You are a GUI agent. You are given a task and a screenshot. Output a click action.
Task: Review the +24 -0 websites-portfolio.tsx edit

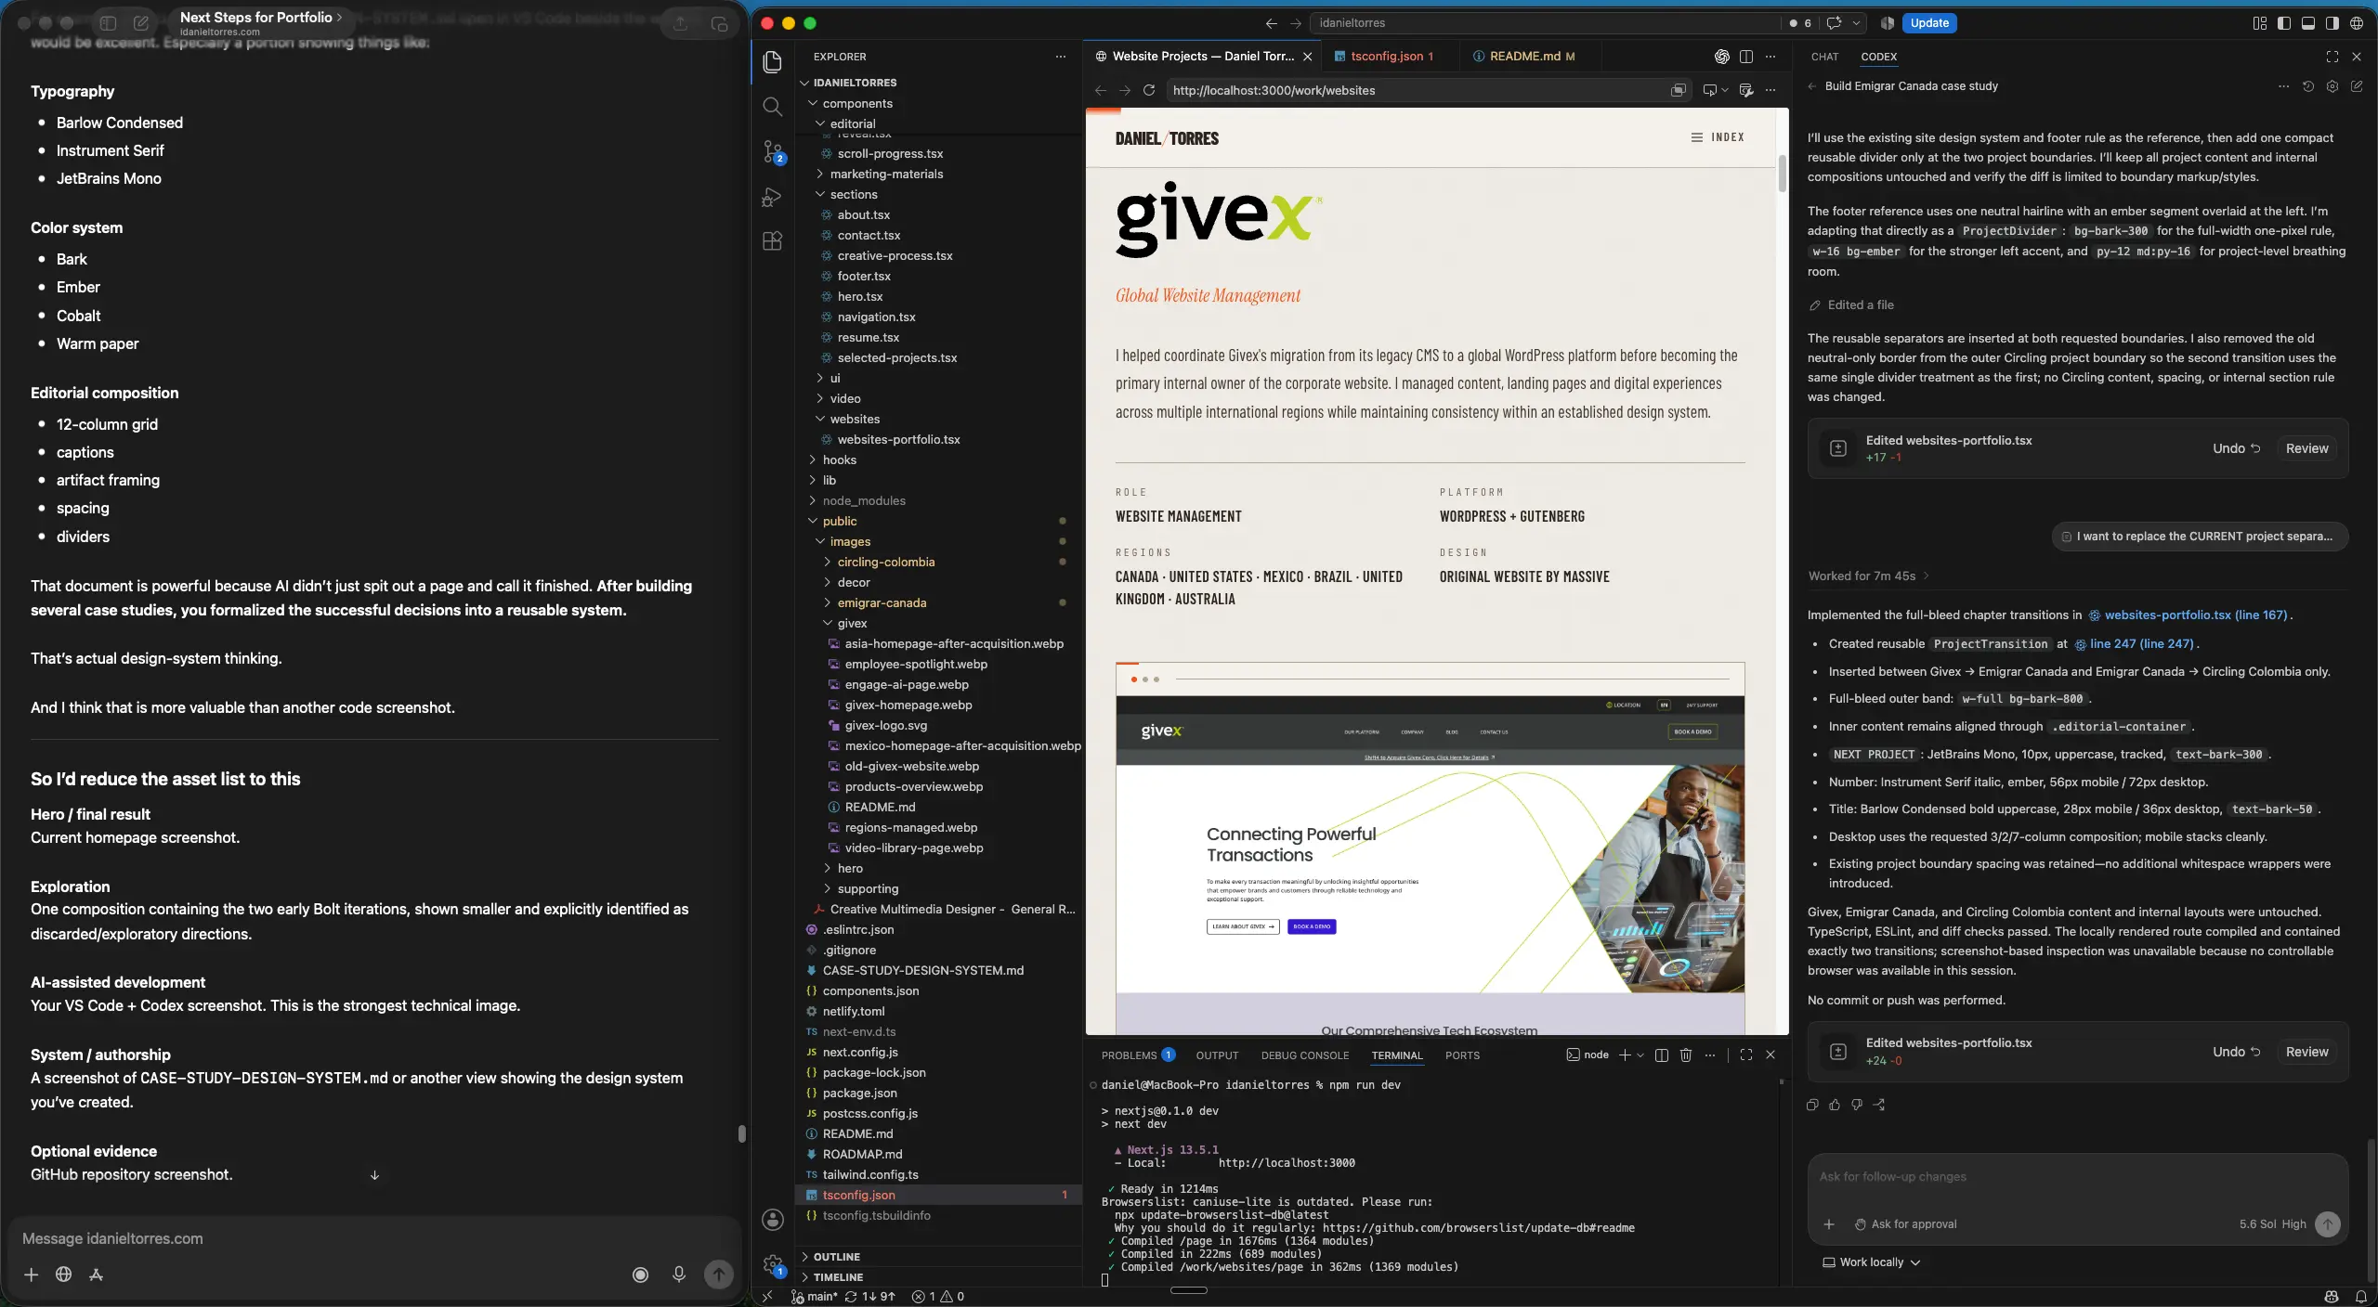pyautogui.click(x=2306, y=1052)
